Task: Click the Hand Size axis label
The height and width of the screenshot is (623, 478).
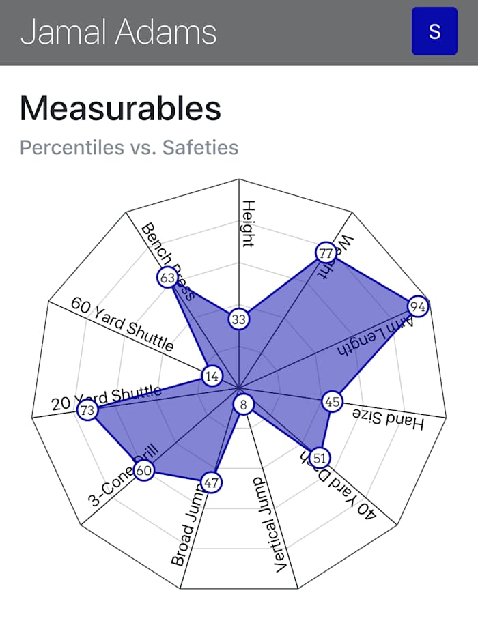Action: [388, 418]
